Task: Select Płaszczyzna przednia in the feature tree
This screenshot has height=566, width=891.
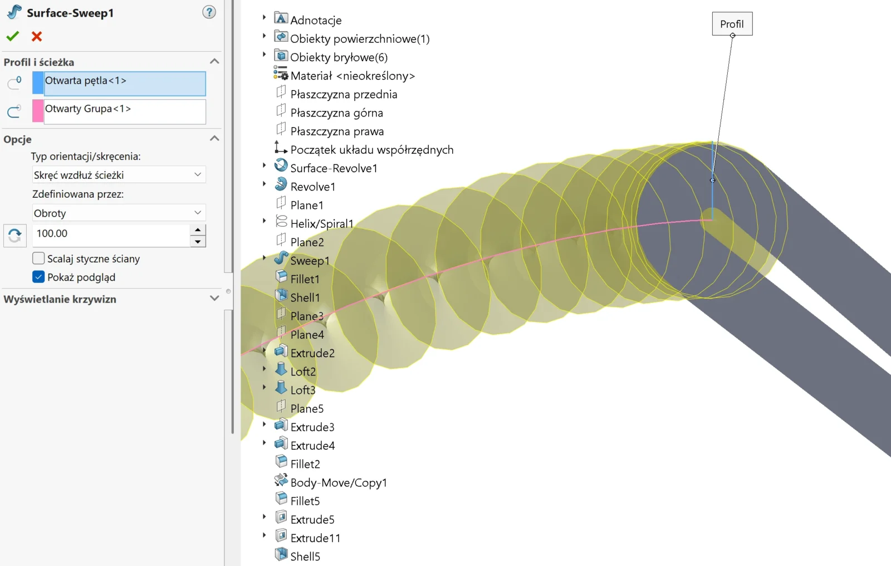Action: tap(344, 94)
